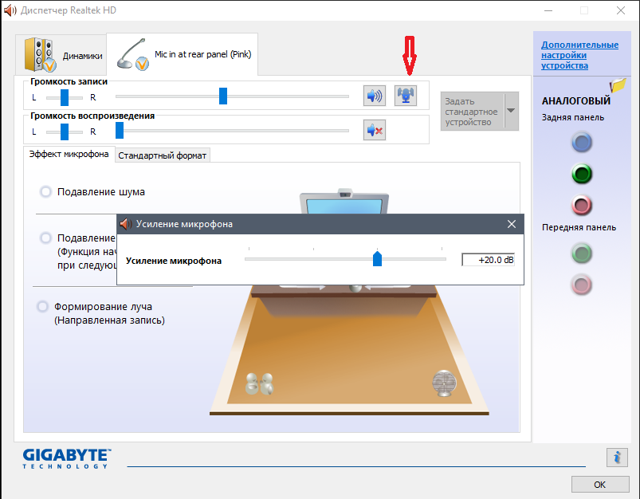Select the Эффект микрофона tab
Image resolution: width=640 pixels, height=499 pixels.
coord(69,155)
